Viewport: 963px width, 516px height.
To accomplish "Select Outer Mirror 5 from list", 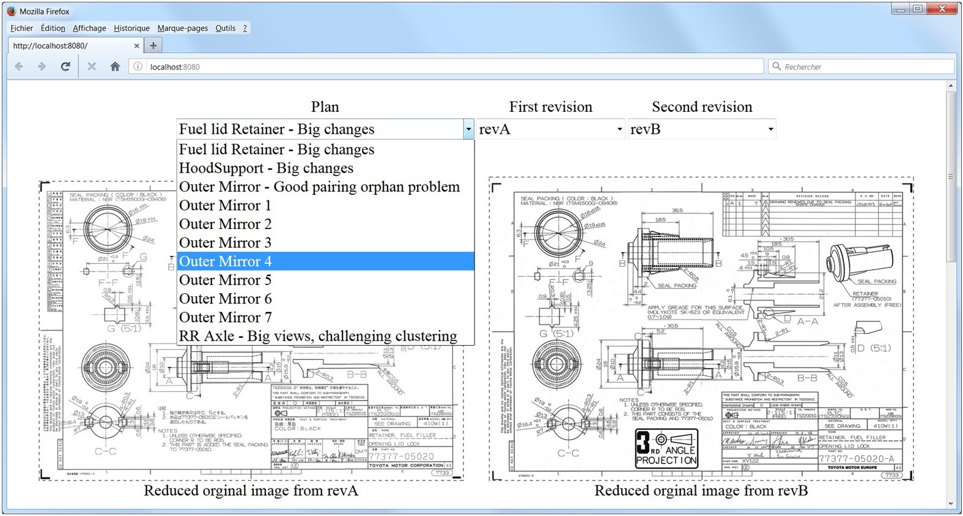I will [x=325, y=280].
